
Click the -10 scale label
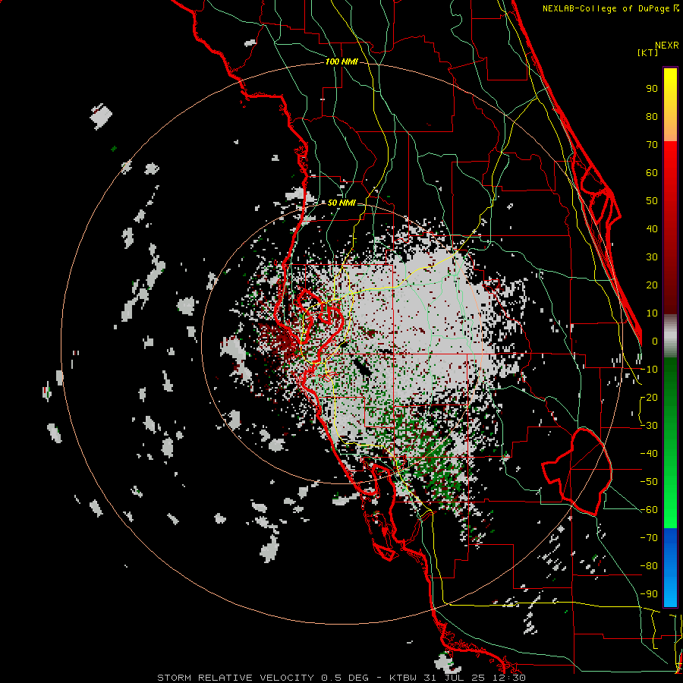click(649, 370)
